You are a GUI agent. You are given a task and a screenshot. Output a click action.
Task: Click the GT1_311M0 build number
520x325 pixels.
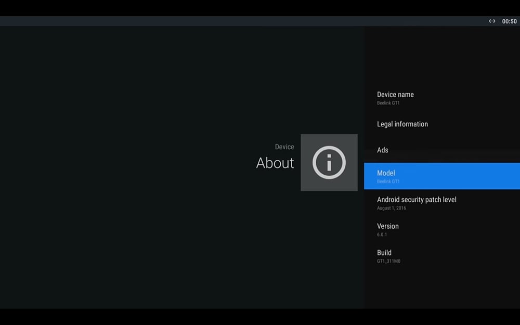click(x=388, y=261)
